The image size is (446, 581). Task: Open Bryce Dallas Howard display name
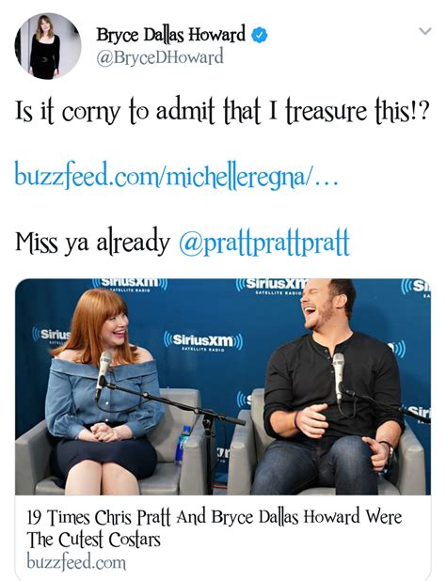pyautogui.click(x=171, y=35)
